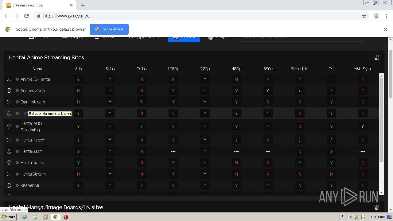The height and width of the screenshot is (221, 393).
Task: Click the taskbar clock showing 11:04 AM
Action: 377,217
